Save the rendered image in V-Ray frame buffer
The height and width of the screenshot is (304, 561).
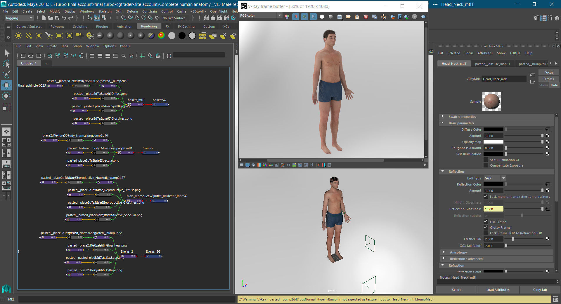[340, 17]
